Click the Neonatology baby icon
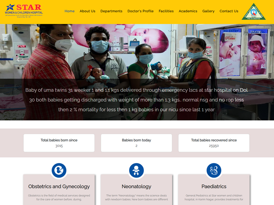Image resolution: width=274 pixels, height=205 pixels. tap(136, 170)
